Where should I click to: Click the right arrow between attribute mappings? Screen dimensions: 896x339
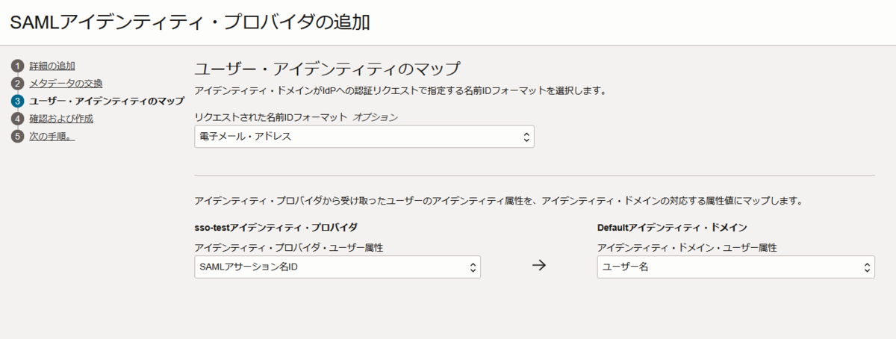[x=539, y=267]
